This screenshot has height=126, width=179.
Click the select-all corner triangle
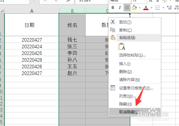pos(2,11)
